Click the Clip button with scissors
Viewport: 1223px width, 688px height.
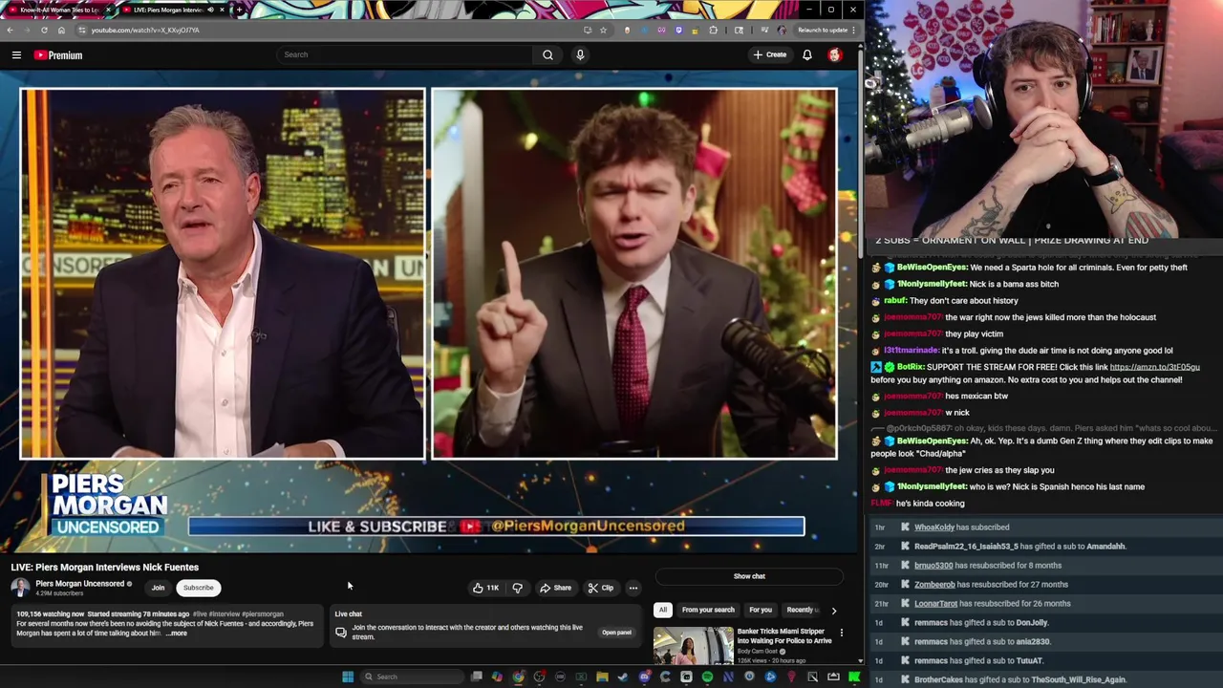[x=601, y=588]
